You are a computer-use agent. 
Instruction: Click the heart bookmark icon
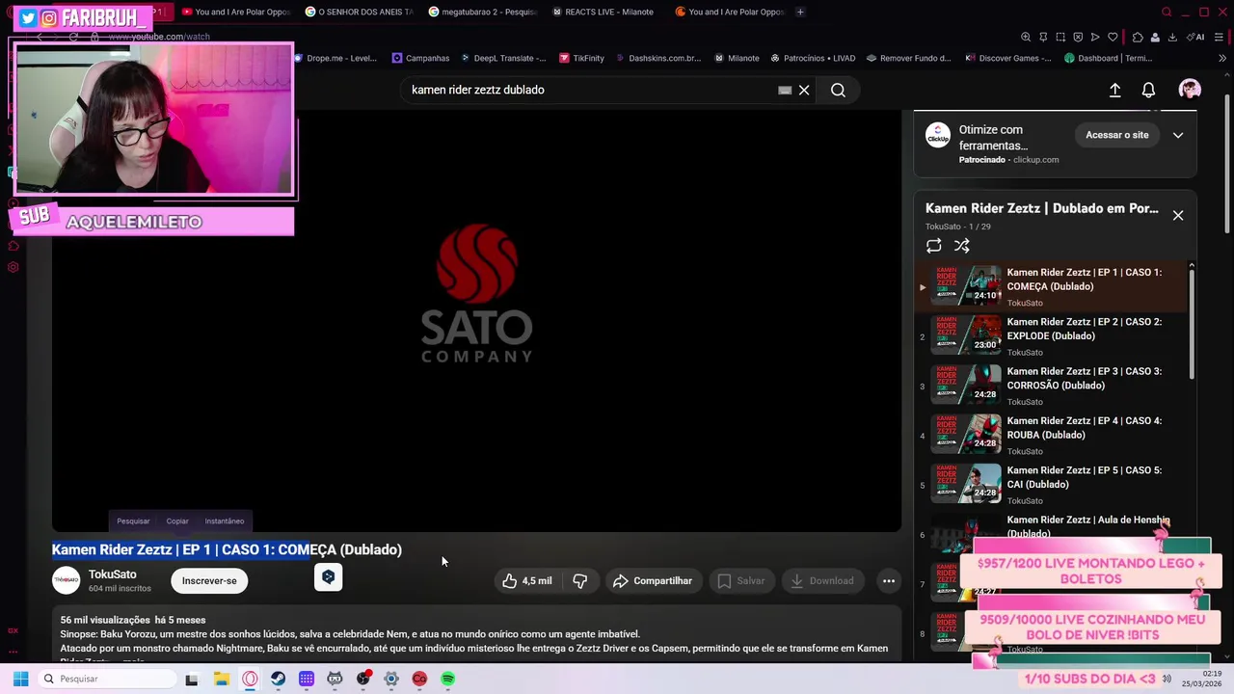(x=1113, y=37)
